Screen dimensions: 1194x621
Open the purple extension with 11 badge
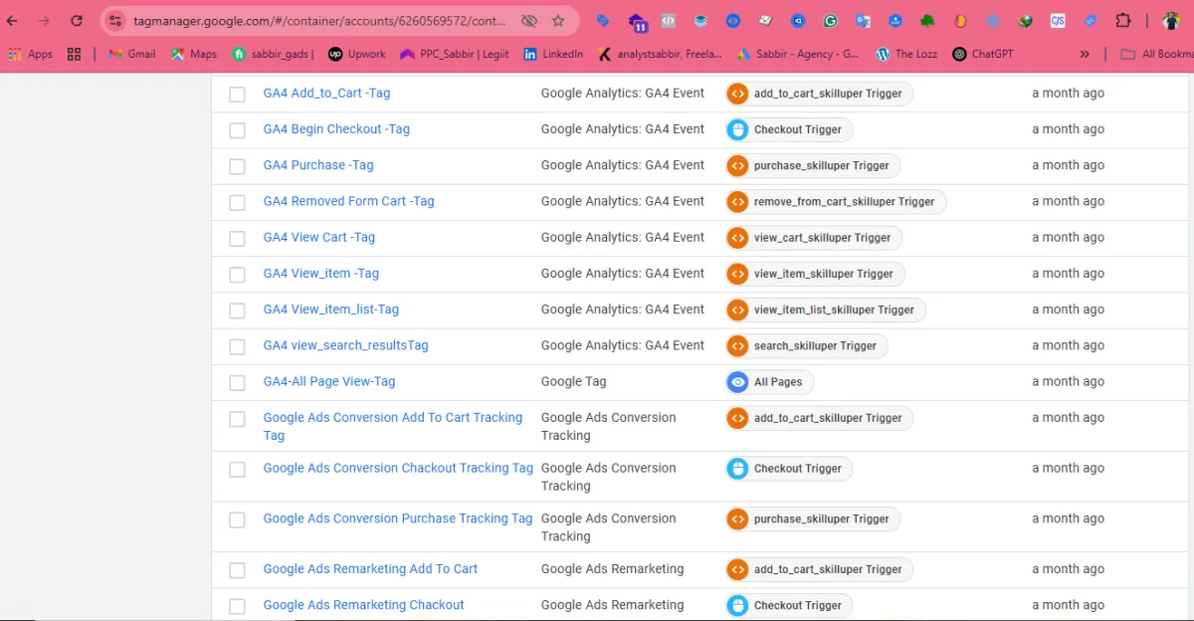click(638, 21)
